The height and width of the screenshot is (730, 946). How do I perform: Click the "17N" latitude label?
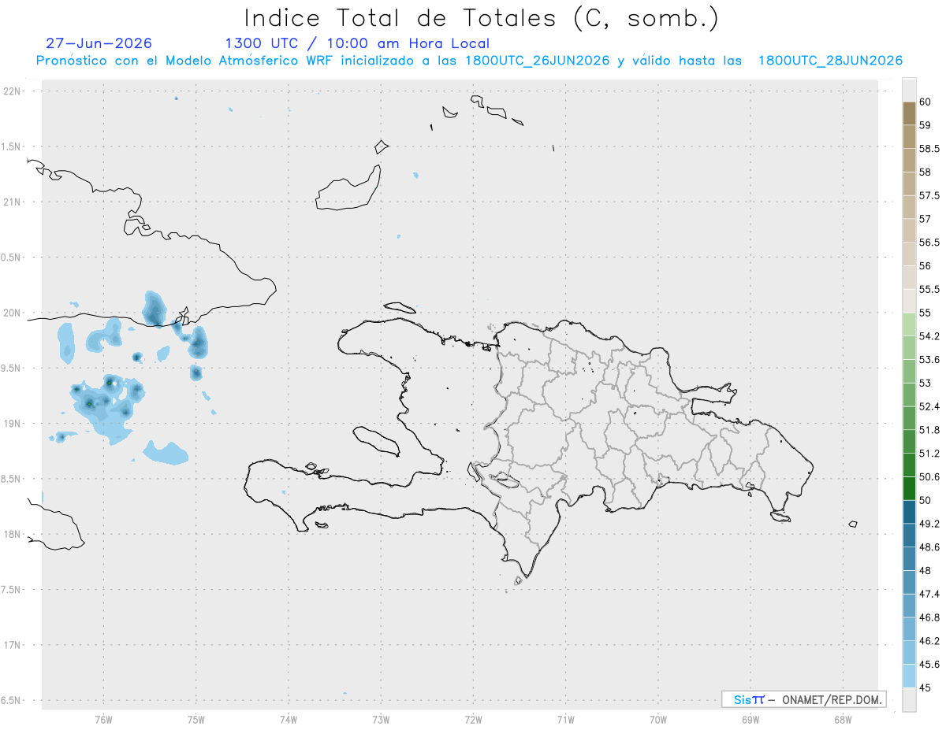(x=13, y=645)
